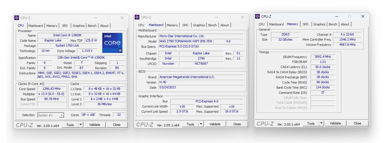Click the Close button in the CPU window
Image resolution: width=385 pixels, height=143 pixels.
pyautogui.click(x=117, y=125)
